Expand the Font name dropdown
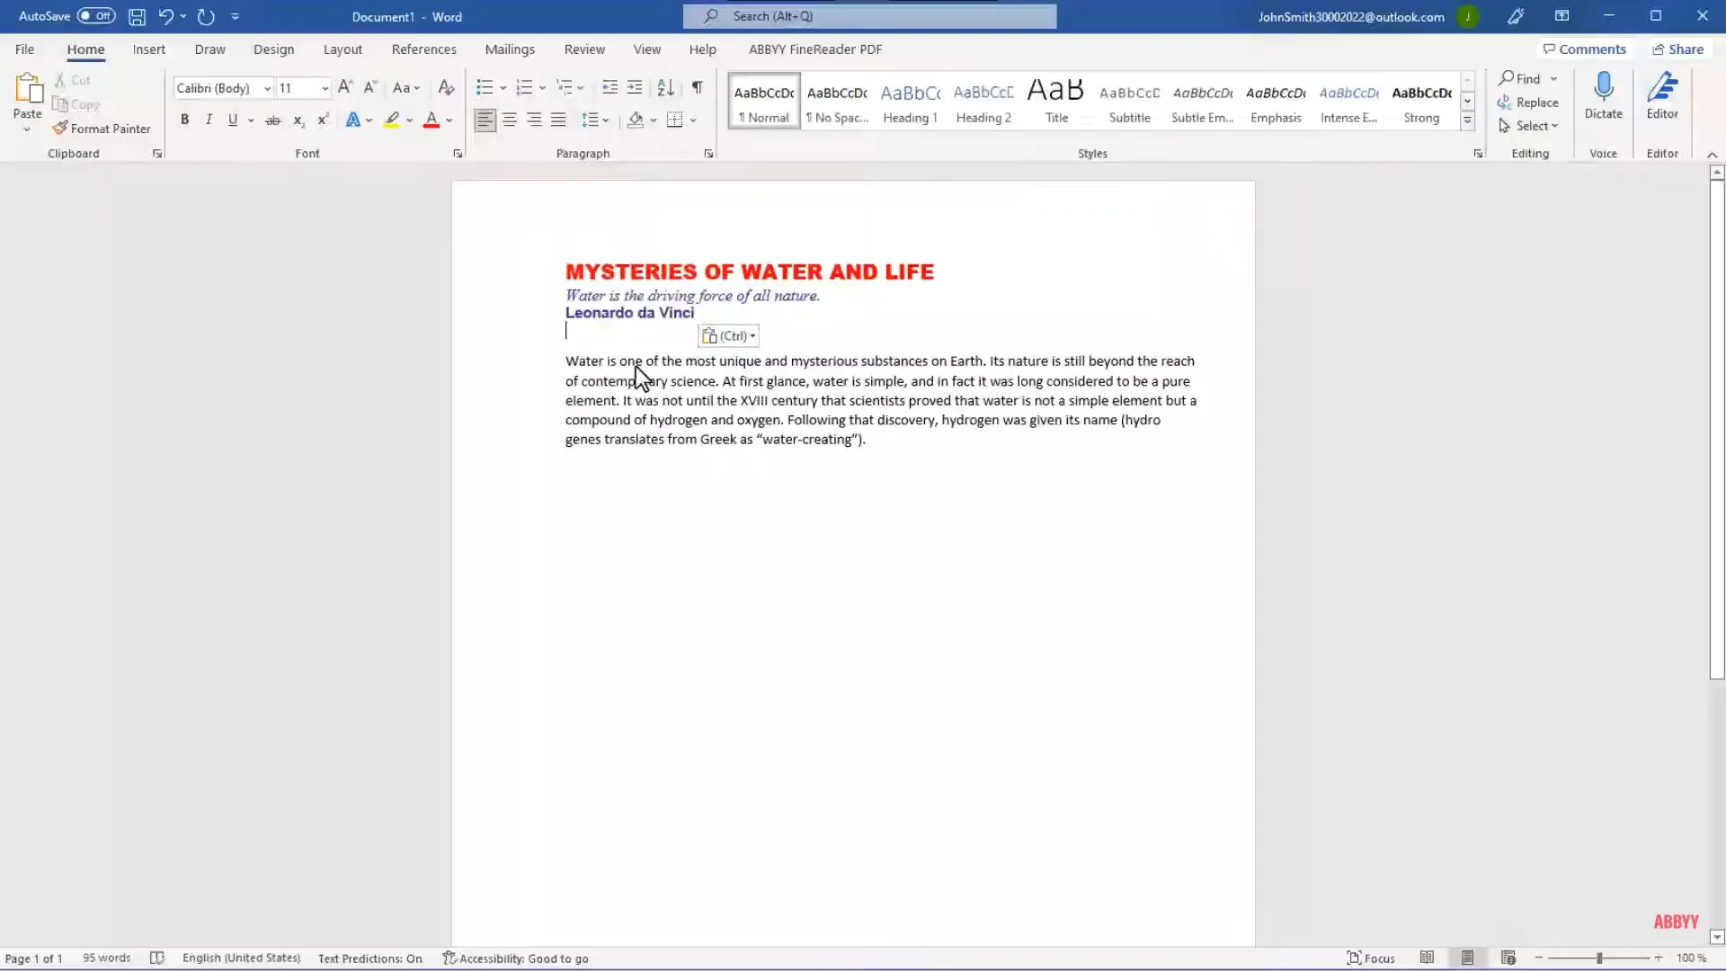The width and height of the screenshot is (1726, 971). pos(265,86)
